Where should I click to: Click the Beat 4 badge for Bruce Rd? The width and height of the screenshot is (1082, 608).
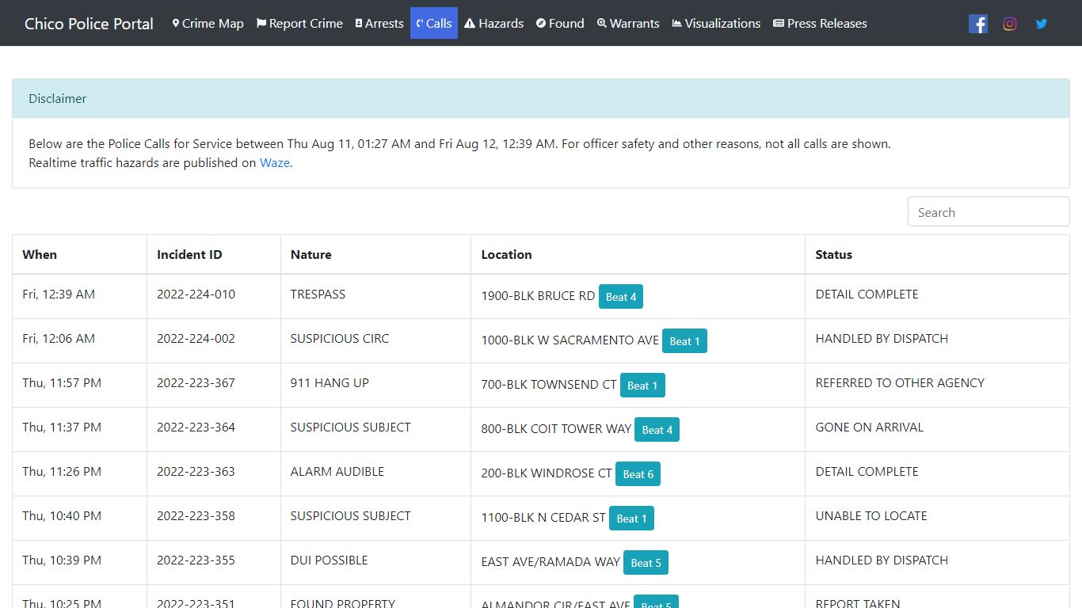[621, 297]
